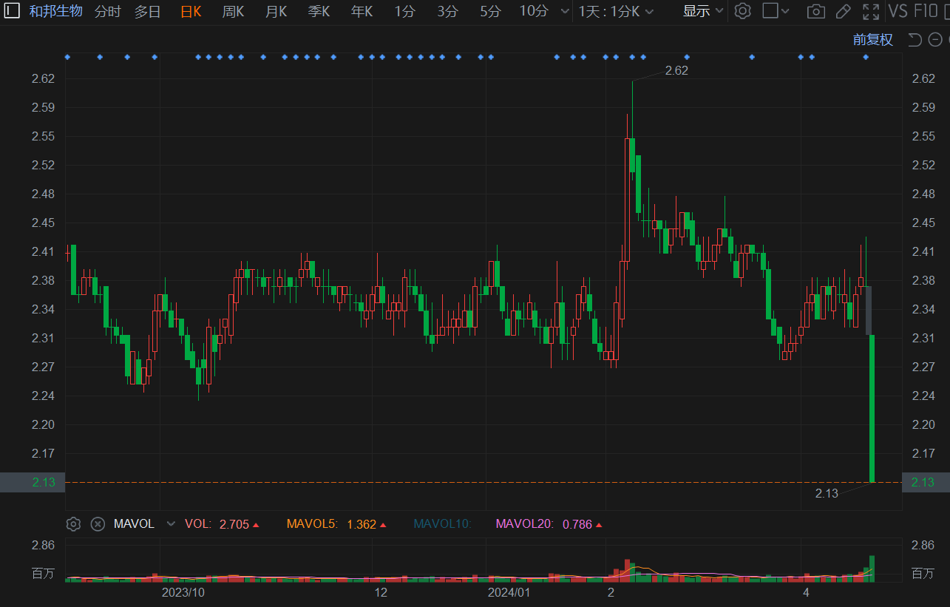Click the 和邦生物 stock name
This screenshot has width=950, height=607.
click(x=56, y=11)
